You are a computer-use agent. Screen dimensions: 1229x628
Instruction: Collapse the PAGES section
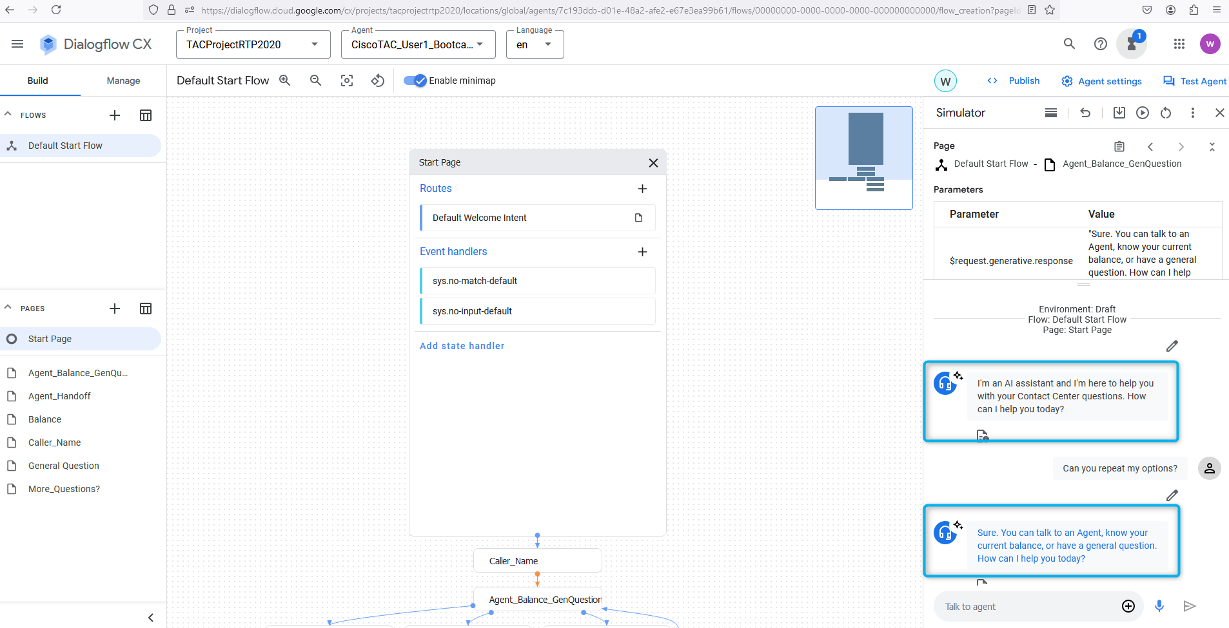pos(8,307)
